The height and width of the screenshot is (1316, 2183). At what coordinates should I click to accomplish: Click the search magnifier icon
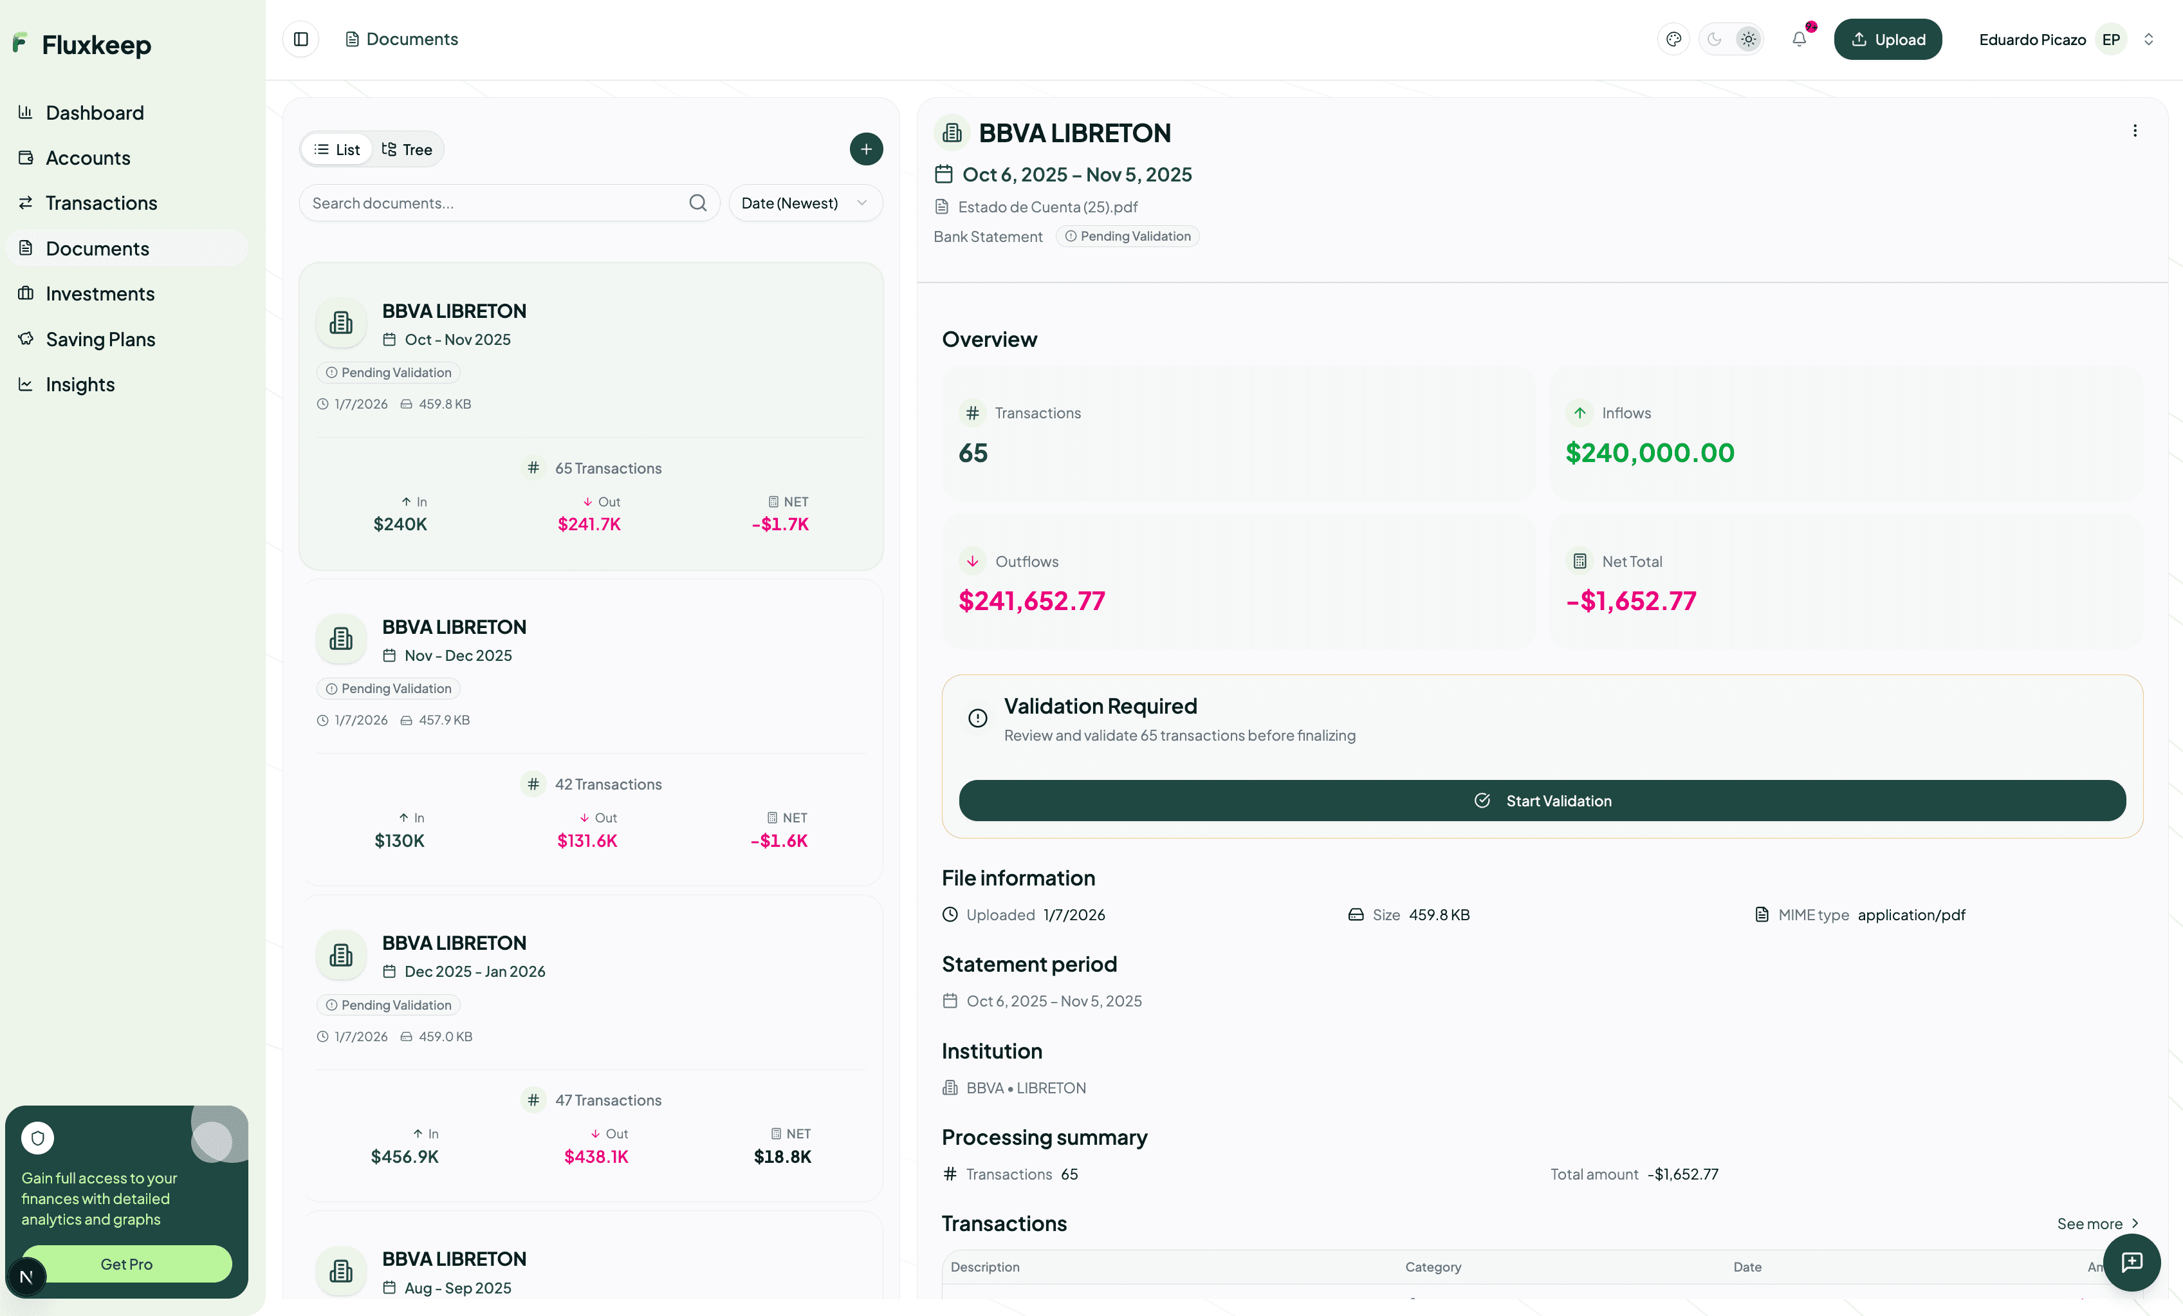click(697, 203)
